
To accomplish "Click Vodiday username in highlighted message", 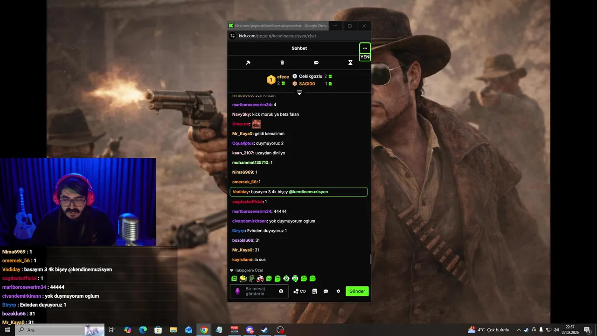I will coord(241,192).
